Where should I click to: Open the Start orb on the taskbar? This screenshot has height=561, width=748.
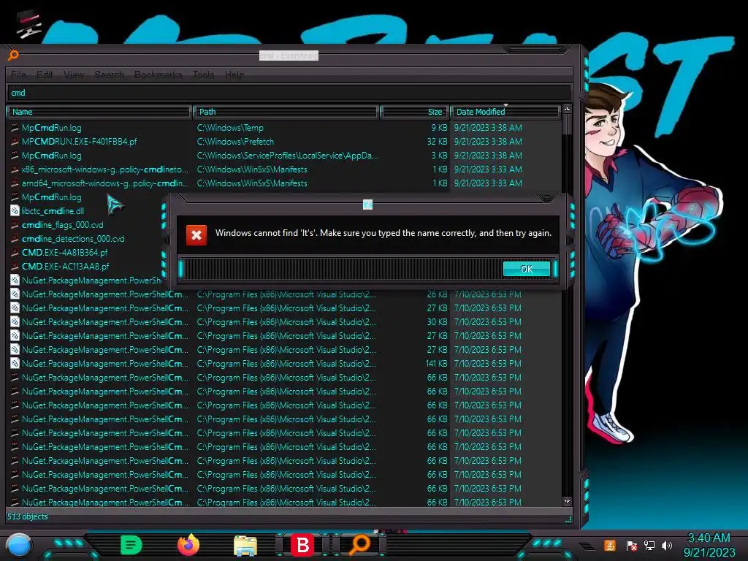(18, 546)
